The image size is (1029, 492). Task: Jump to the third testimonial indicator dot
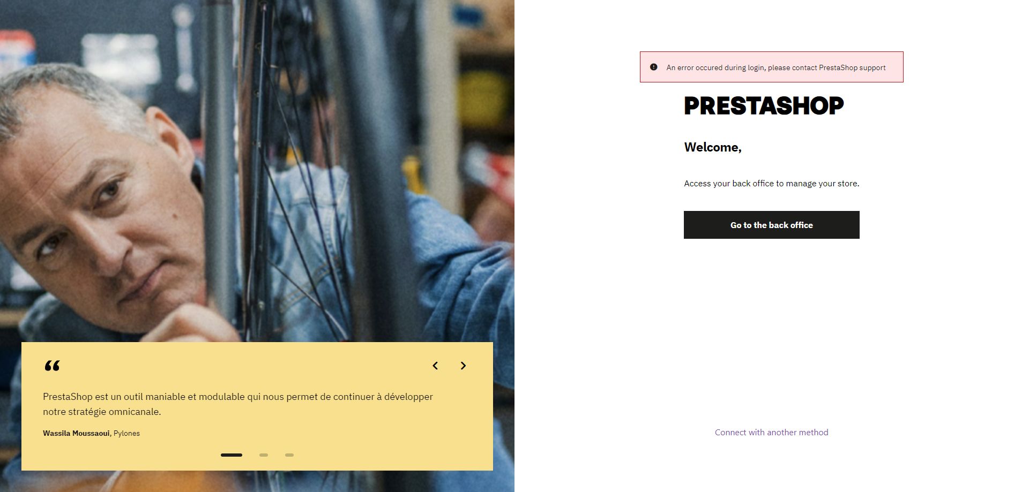click(289, 455)
